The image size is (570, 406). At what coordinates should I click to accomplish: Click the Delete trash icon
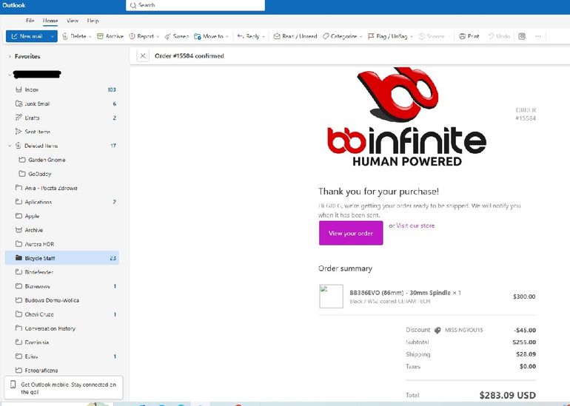click(x=65, y=36)
